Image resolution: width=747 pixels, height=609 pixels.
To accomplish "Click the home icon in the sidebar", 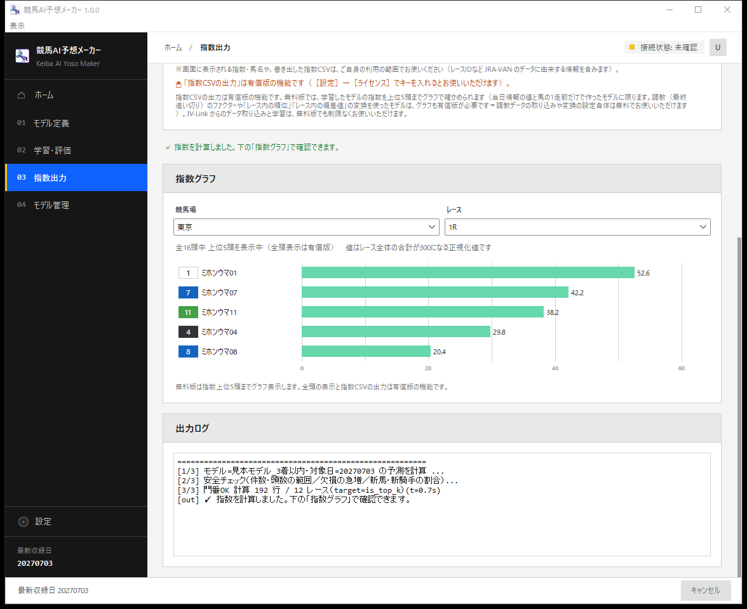I will [22, 95].
